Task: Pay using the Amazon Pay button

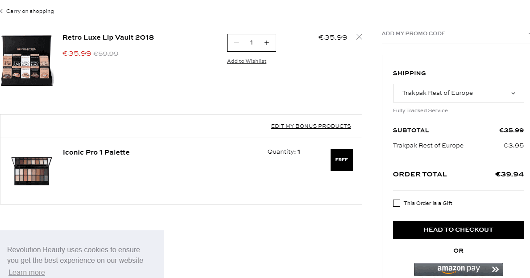Action: click(x=458, y=269)
